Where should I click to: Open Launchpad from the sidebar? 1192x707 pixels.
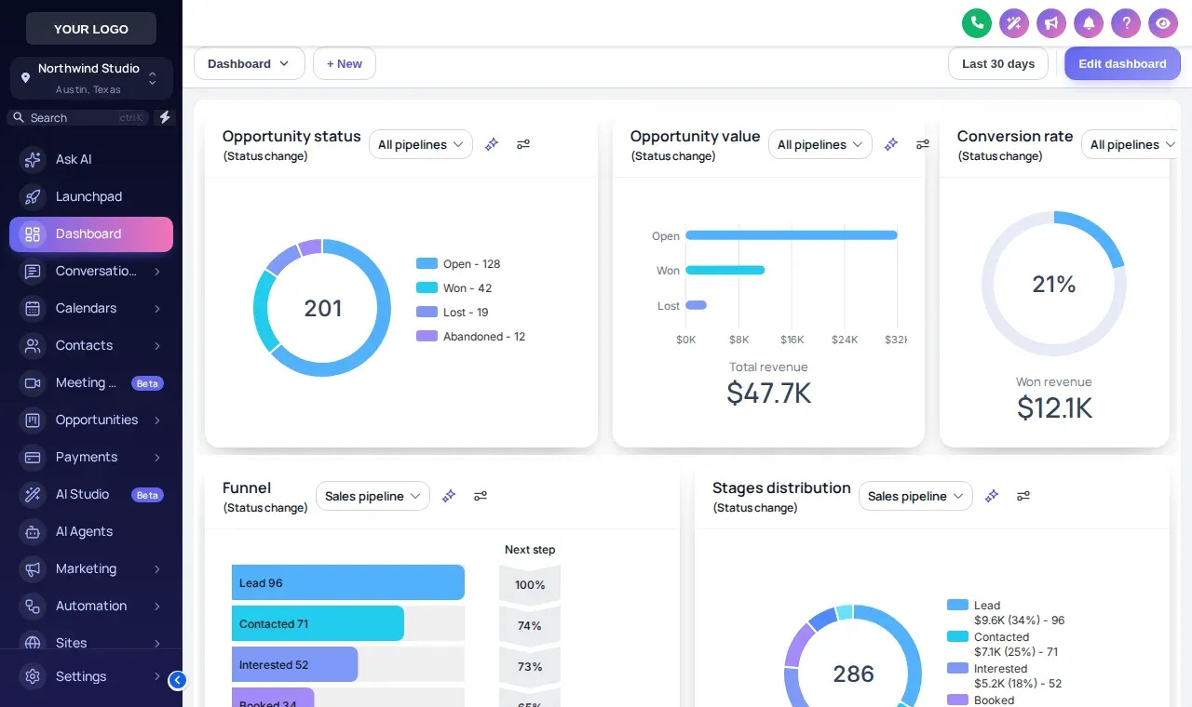(91, 196)
